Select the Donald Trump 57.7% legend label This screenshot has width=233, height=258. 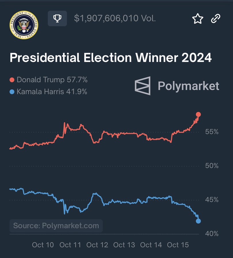pyautogui.click(x=52, y=80)
